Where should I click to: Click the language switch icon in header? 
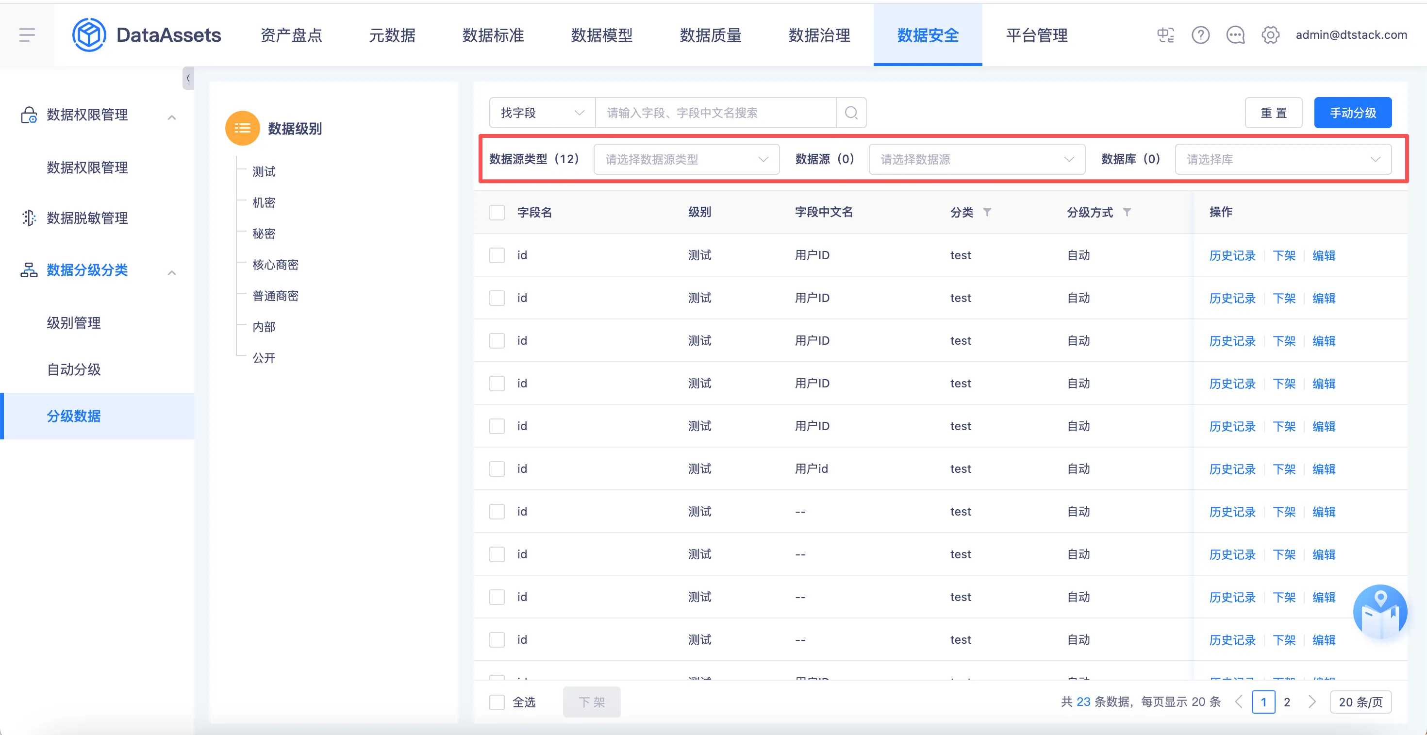pos(1165,35)
